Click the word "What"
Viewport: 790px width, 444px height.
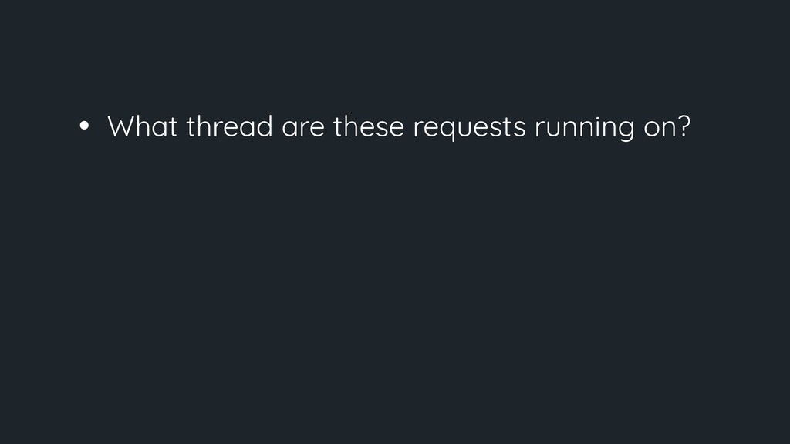142,126
